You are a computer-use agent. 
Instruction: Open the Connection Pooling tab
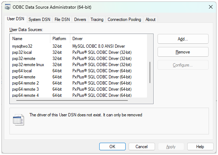tap(124, 20)
